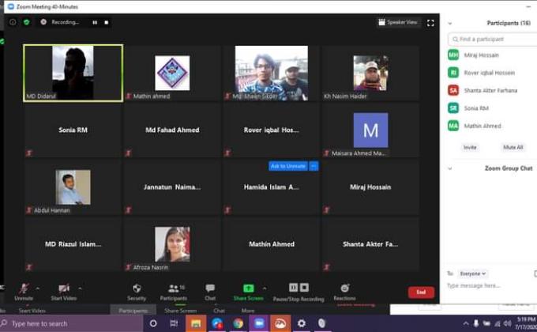
Task: Click the red End meeting button
Action: (421, 292)
